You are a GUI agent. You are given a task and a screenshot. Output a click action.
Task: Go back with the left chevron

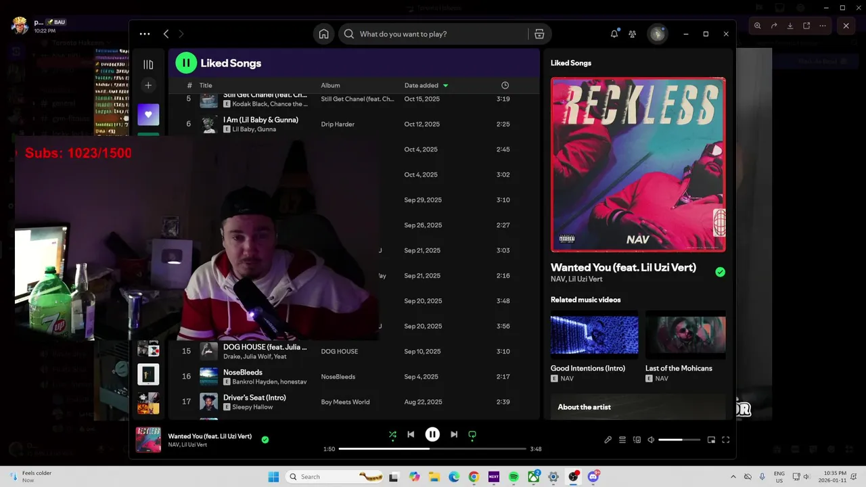point(166,34)
